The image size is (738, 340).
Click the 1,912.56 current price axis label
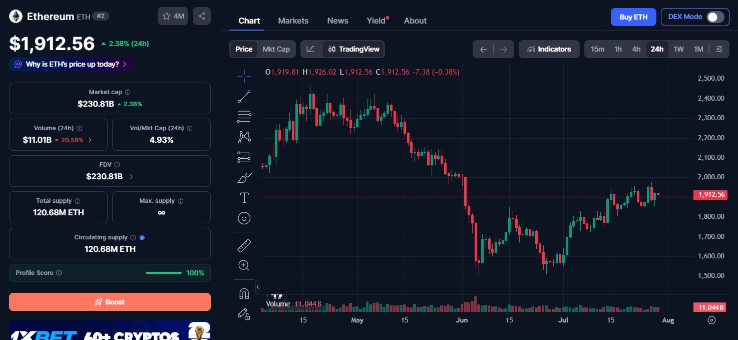[710, 195]
